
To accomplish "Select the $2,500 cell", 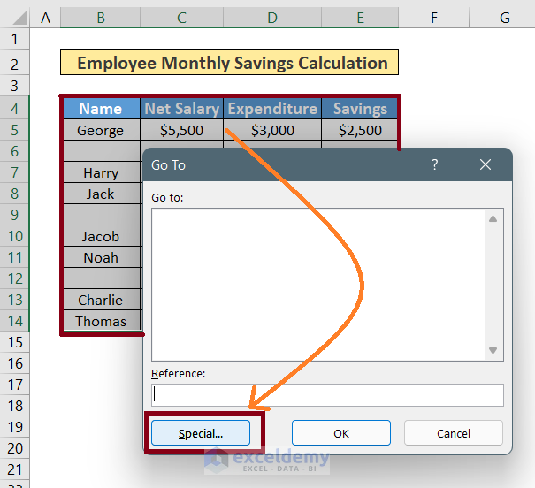I will [360, 130].
